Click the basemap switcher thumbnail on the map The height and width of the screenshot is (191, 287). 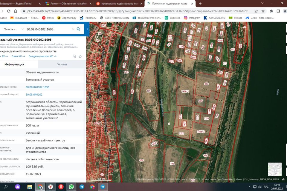[275, 169]
